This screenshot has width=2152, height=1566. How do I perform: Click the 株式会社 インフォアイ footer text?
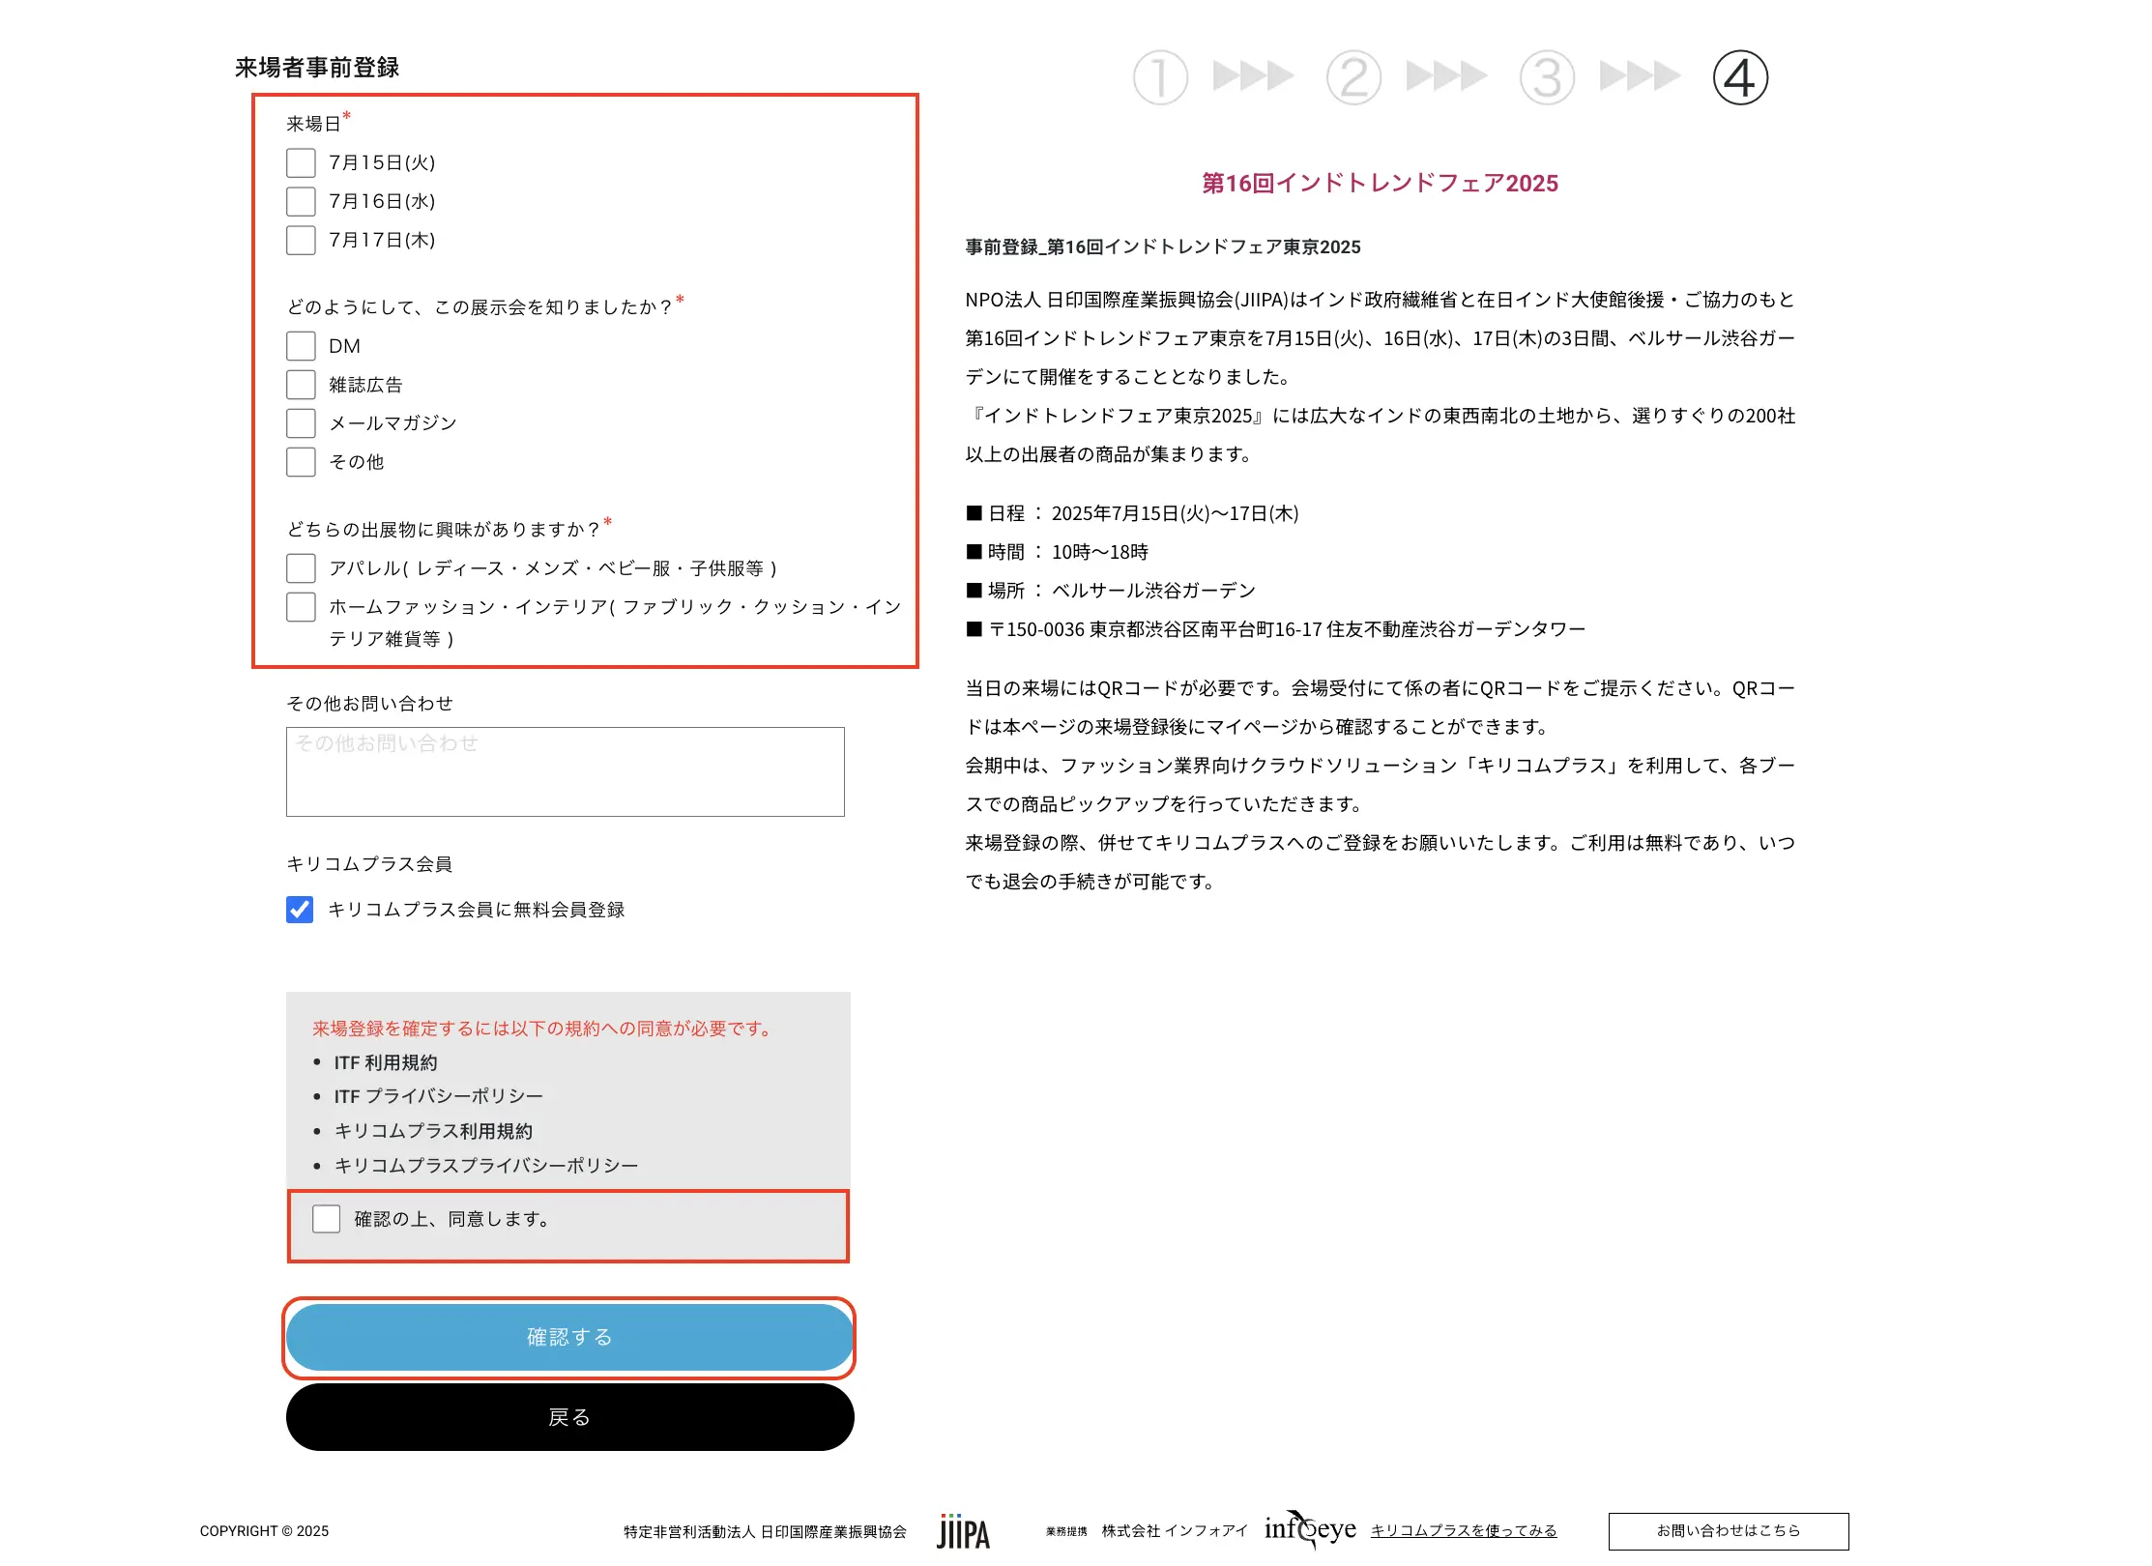click(1175, 1530)
